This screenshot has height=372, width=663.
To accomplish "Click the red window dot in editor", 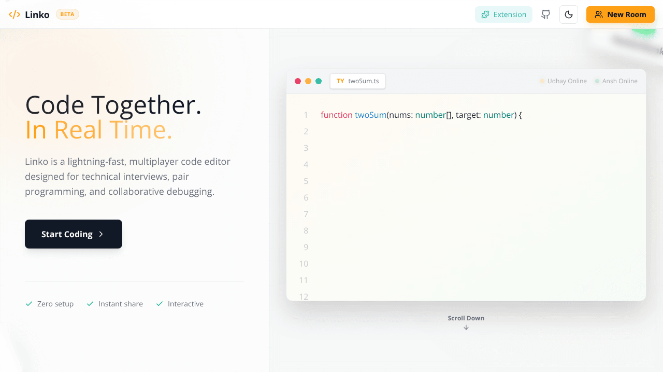I will (x=298, y=81).
